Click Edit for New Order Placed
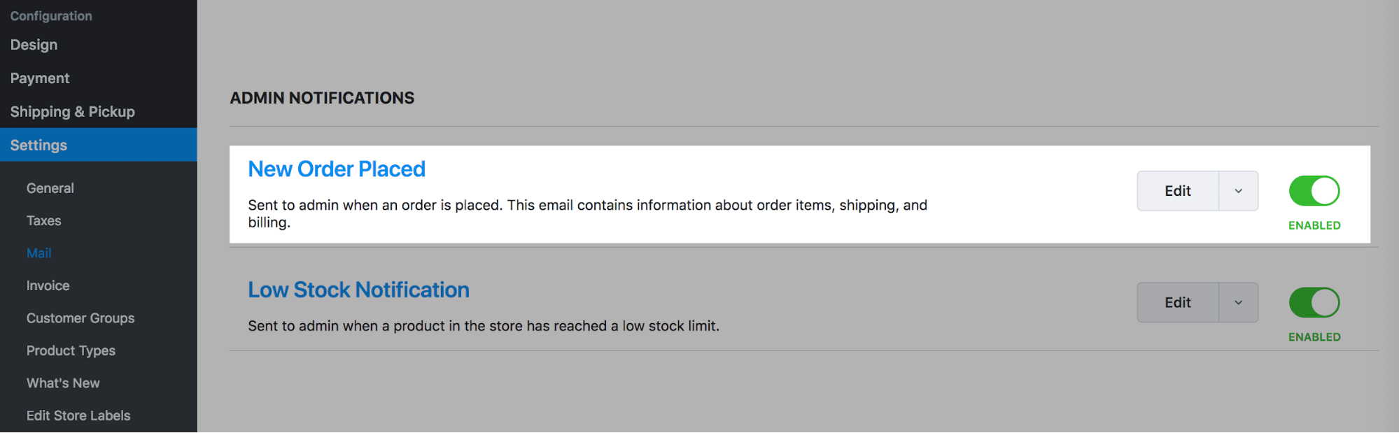This screenshot has width=1399, height=433. click(1178, 191)
